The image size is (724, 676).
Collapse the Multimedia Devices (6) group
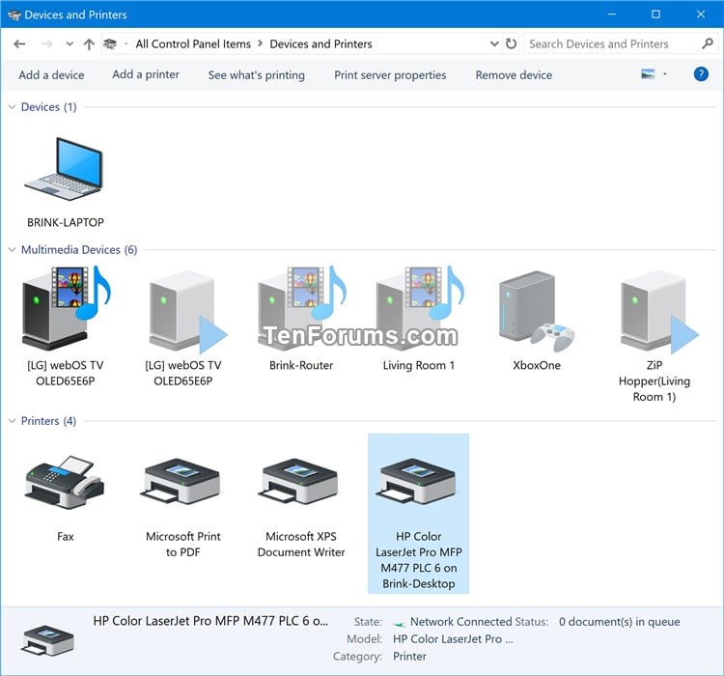coord(12,250)
